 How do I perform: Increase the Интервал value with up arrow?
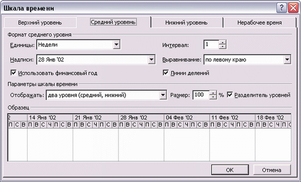(x=222, y=43)
